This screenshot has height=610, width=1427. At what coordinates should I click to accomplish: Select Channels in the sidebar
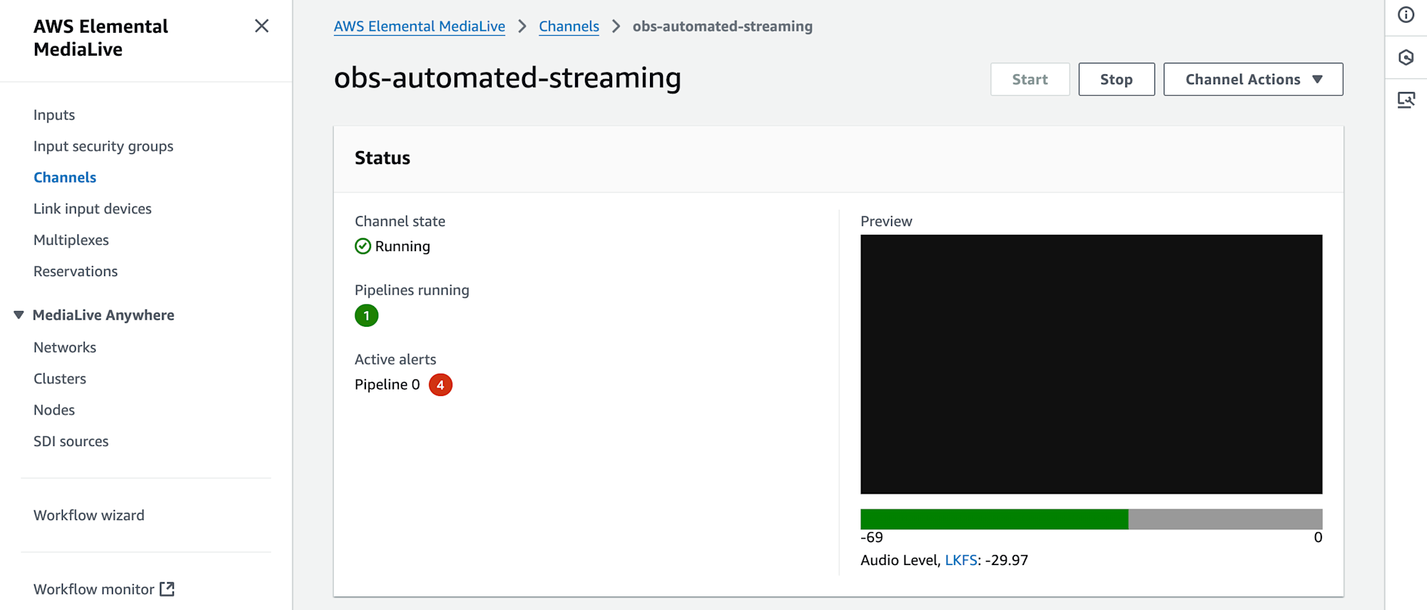[x=65, y=178]
